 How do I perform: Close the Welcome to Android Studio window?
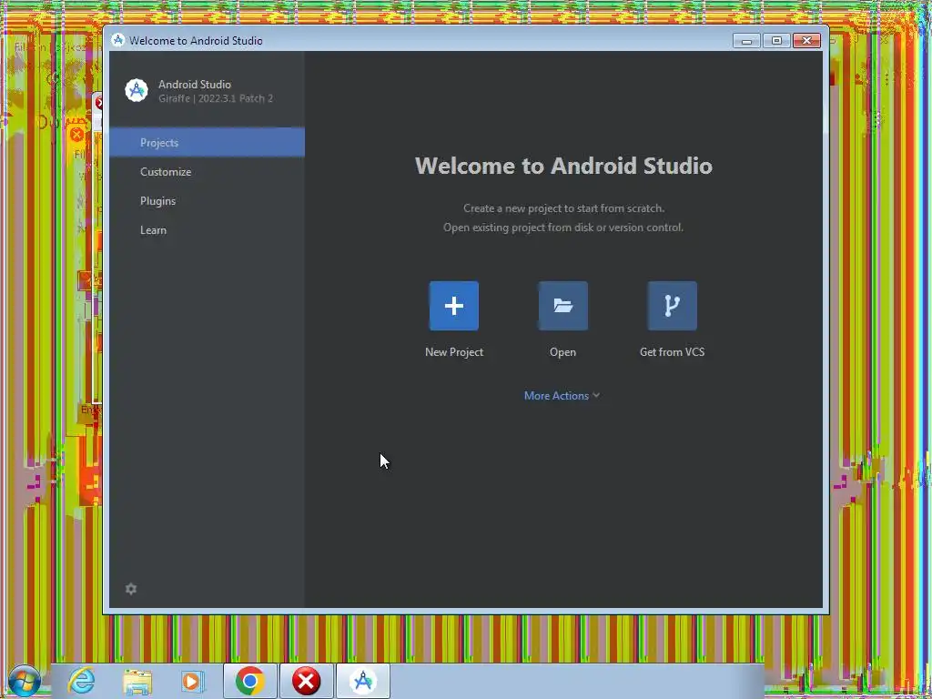coord(806,40)
